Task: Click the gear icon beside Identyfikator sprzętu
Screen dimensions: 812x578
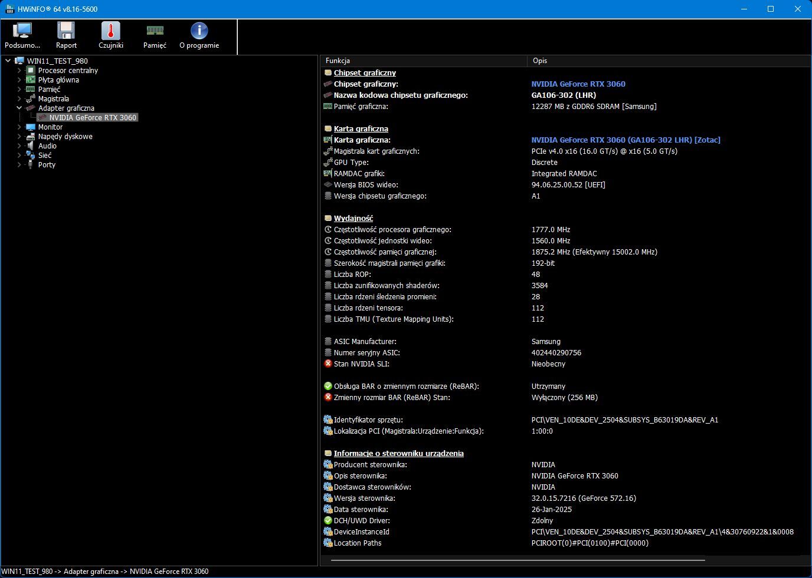Action: [x=328, y=420]
